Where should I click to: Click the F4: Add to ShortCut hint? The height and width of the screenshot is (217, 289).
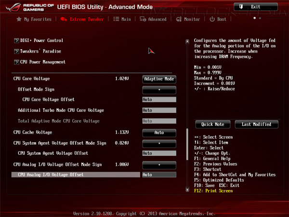point(235,175)
